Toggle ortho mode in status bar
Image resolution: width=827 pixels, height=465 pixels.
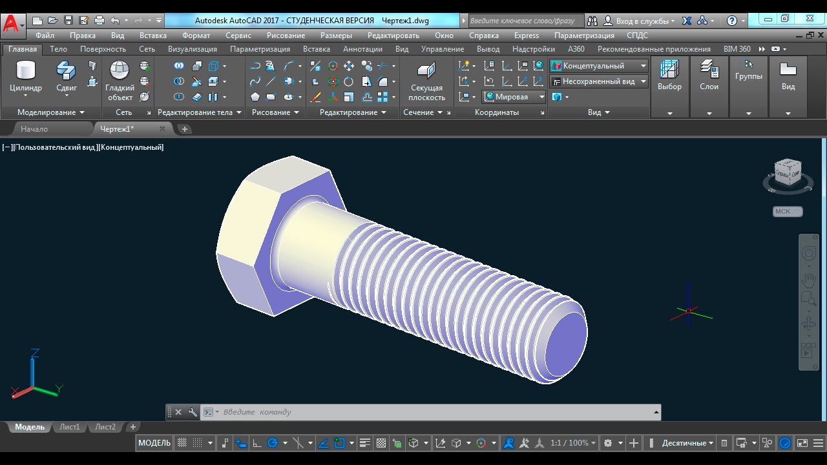tap(256, 443)
